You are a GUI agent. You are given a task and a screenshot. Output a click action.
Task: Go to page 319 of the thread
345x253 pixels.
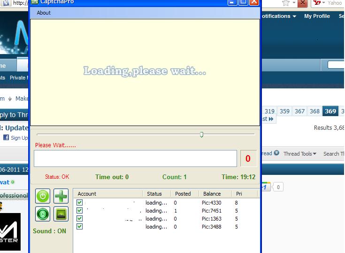(x=269, y=111)
